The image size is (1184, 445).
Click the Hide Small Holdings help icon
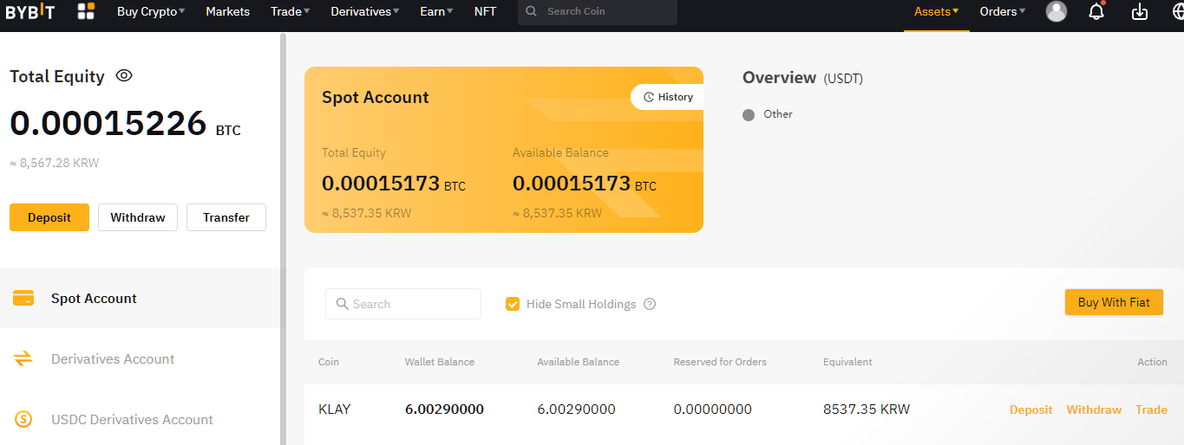(650, 304)
